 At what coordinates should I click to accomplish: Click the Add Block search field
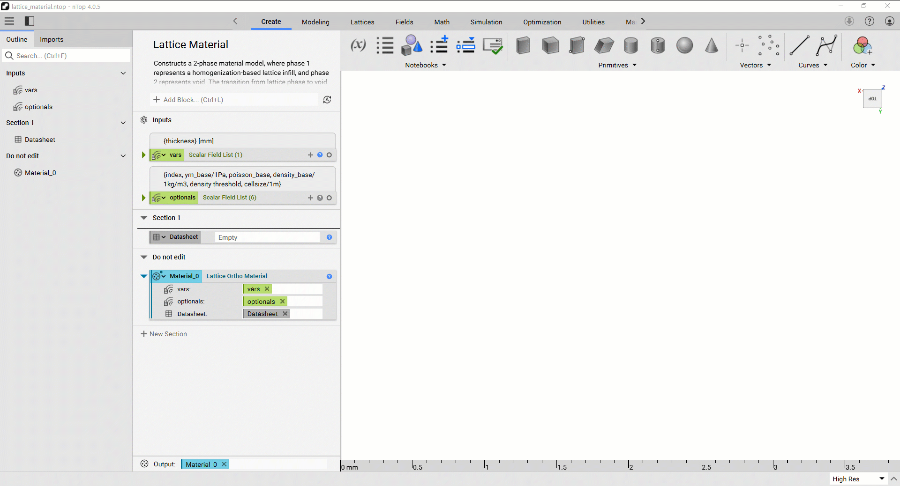[234, 100]
